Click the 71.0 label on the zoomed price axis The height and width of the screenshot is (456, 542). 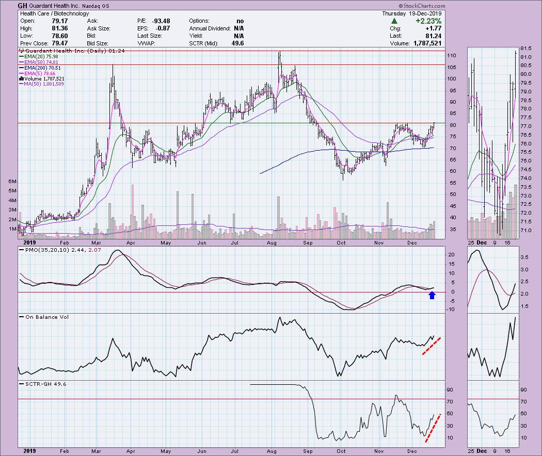526,231
